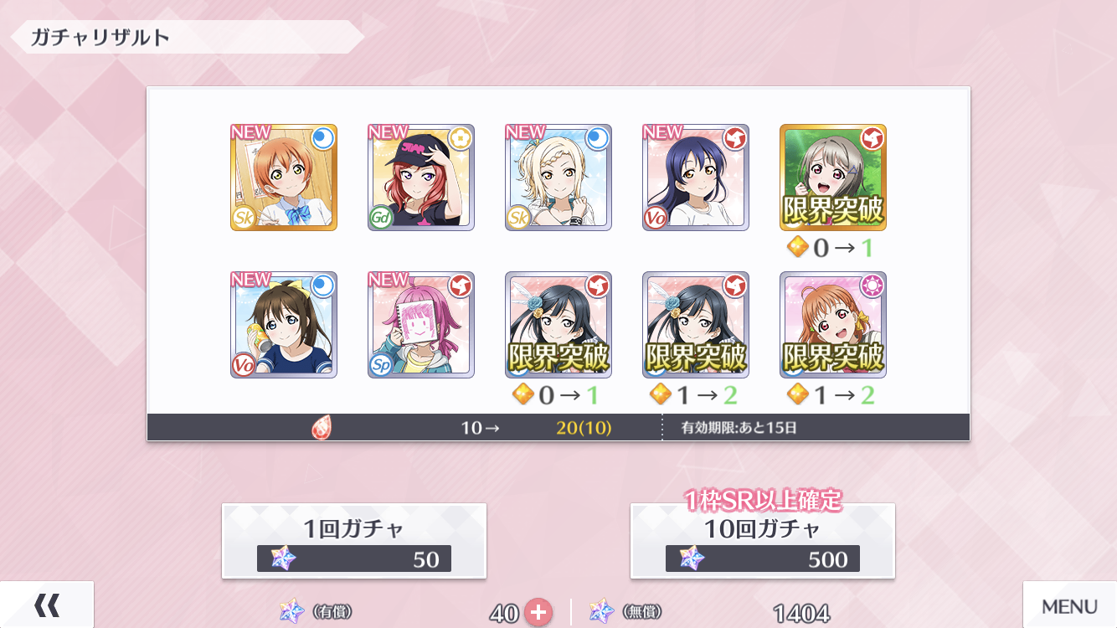The height and width of the screenshot is (628, 1117).
Task: Add paid stars with the plus icon
Action: 538,613
